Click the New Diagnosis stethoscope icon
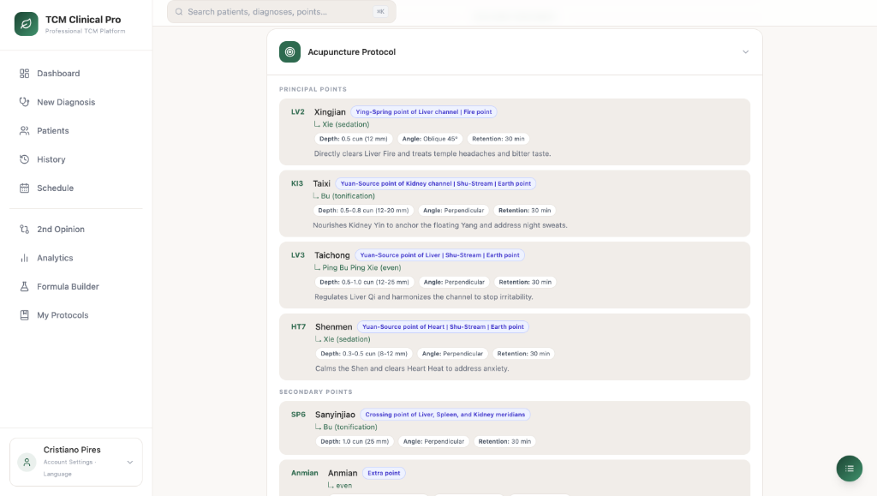The width and height of the screenshot is (877, 496). coord(24,102)
